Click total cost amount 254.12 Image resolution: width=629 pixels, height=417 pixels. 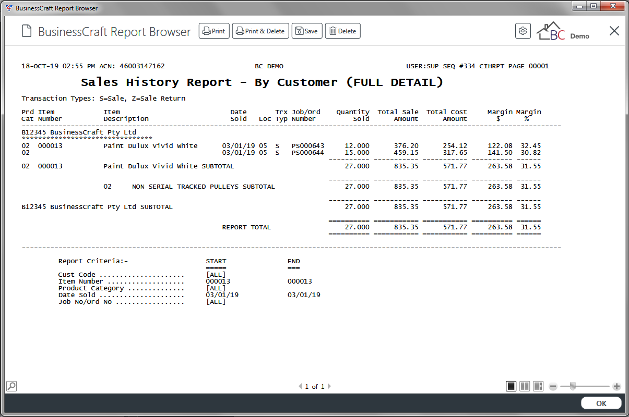click(x=455, y=146)
